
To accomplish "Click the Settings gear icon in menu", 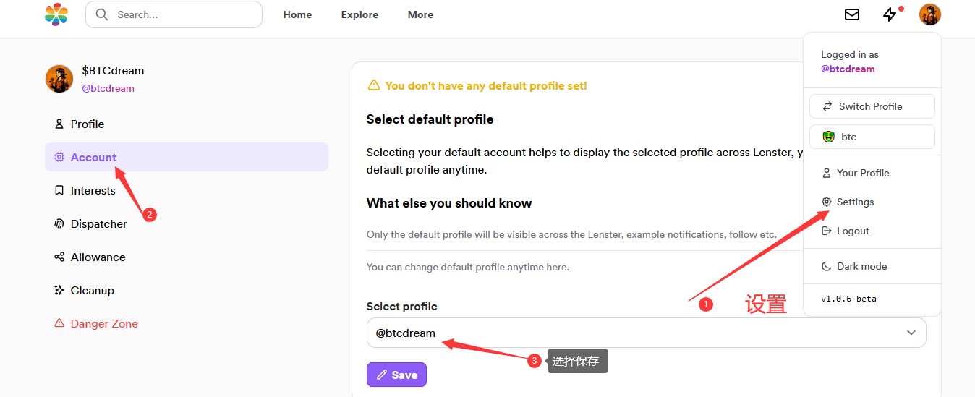I will (x=827, y=202).
